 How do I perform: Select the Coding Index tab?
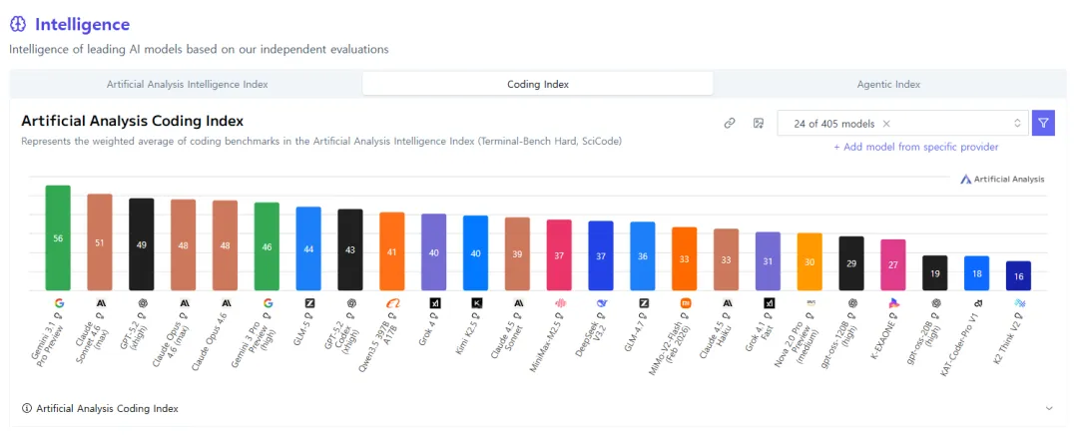pos(538,84)
